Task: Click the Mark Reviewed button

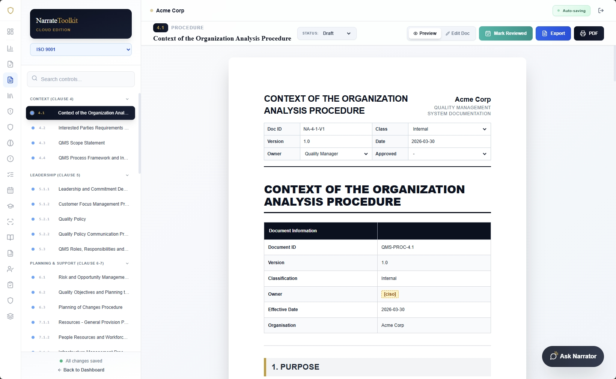Action: point(505,33)
